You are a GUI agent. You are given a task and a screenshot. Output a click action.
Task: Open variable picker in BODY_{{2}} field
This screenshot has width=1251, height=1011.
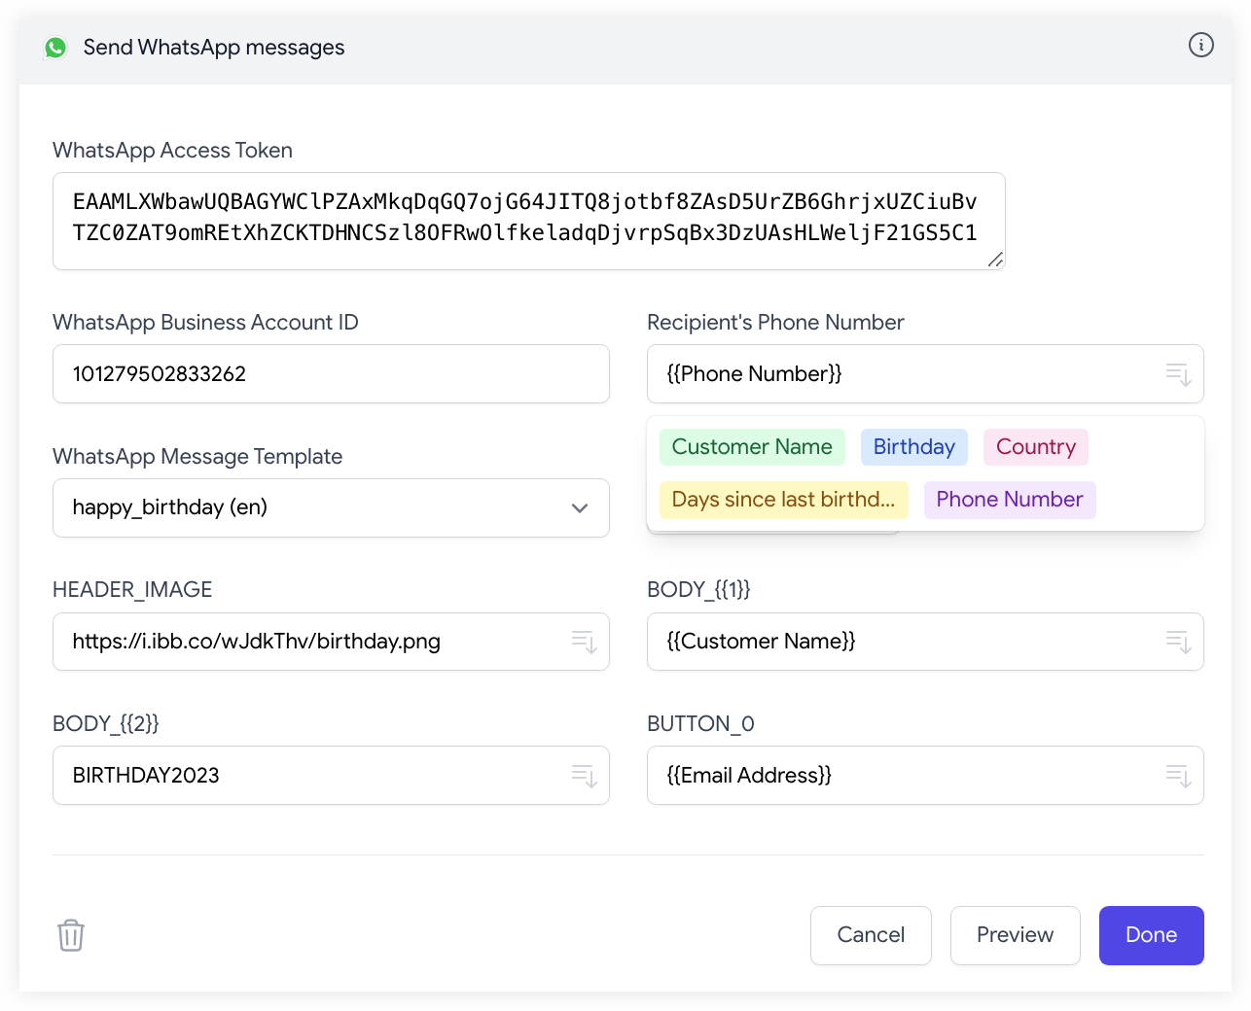coord(585,776)
